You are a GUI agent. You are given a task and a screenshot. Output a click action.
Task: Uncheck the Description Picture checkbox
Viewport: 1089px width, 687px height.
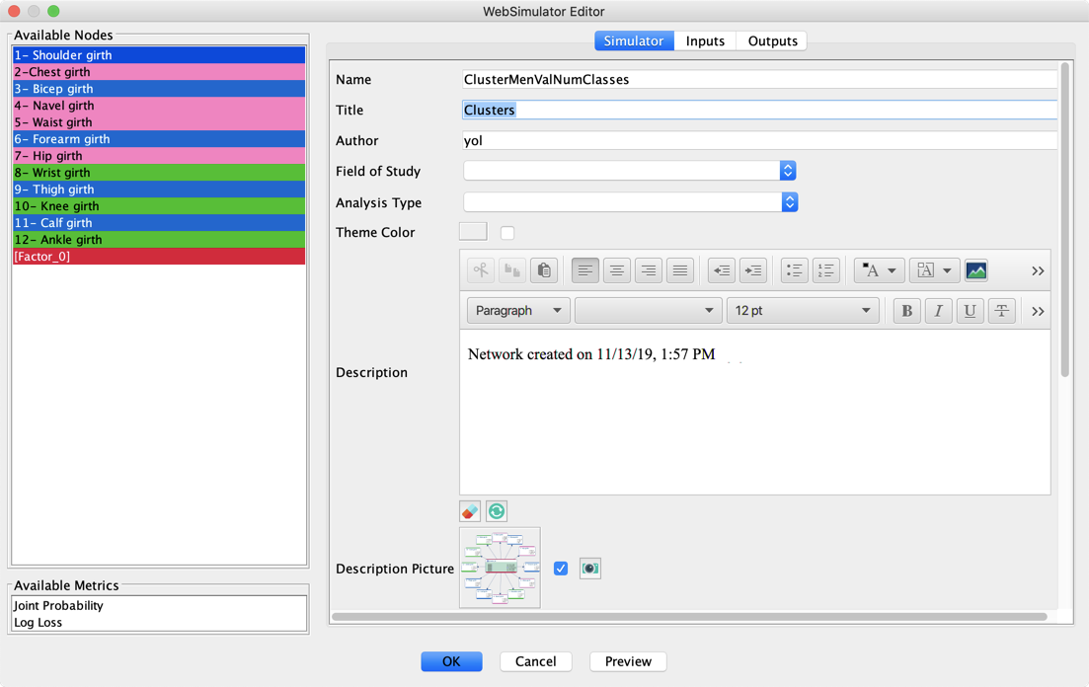(x=561, y=569)
